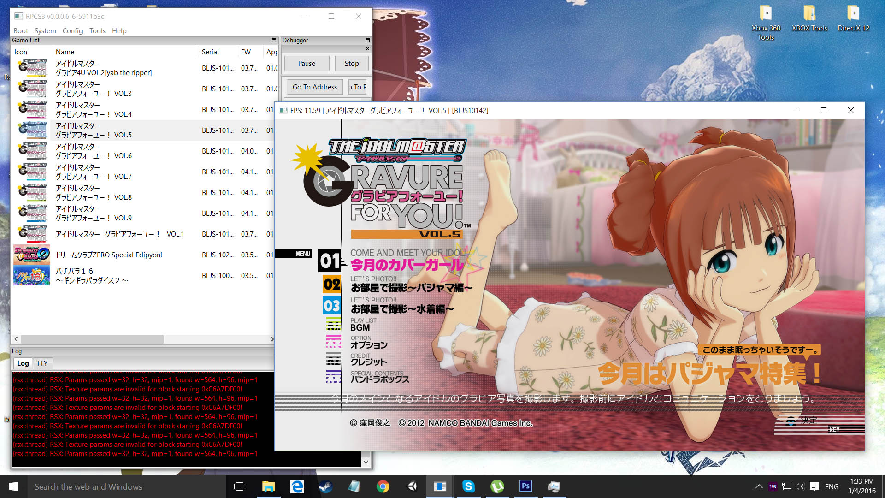Open File Explorer from taskbar

pos(268,486)
